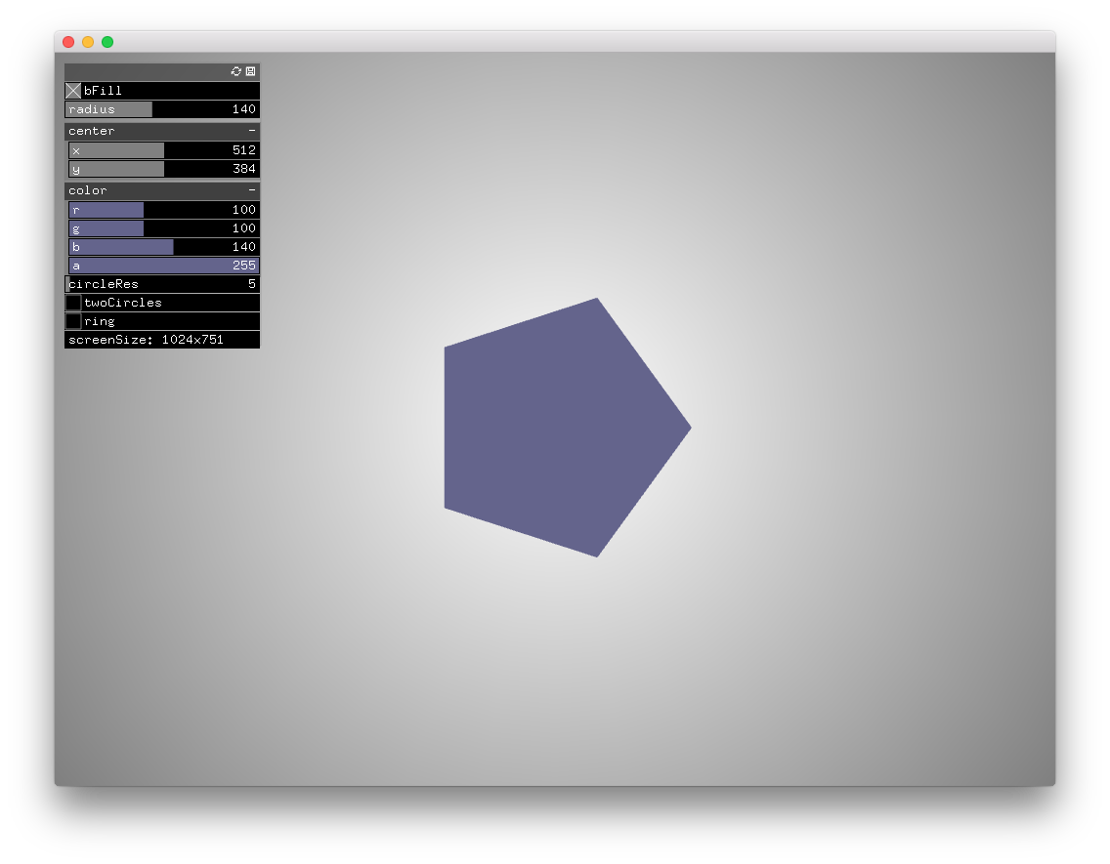Enable the twoCircles checkbox
The height and width of the screenshot is (864, 1110).
coord(73,302)
